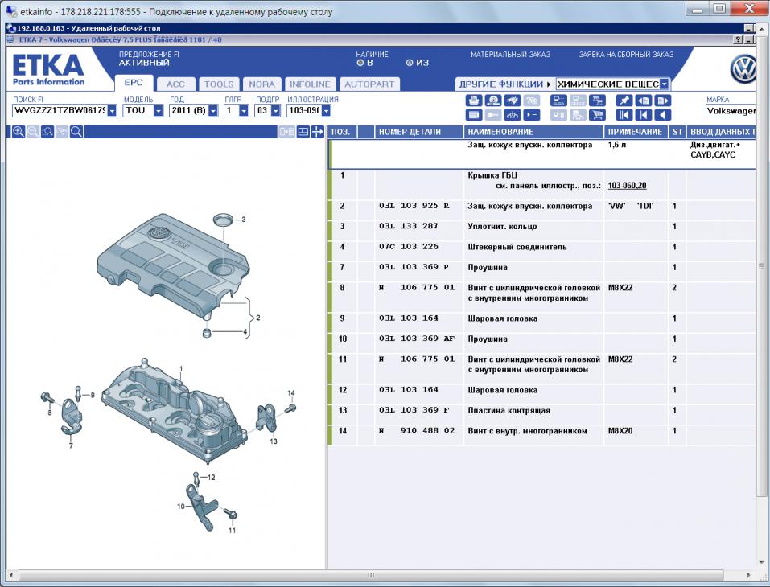Select the 'ИЗ' availability radio button

click(x=410, y=63)
